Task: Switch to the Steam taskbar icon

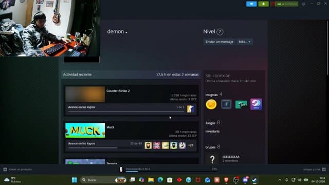Action: point(254,180)
